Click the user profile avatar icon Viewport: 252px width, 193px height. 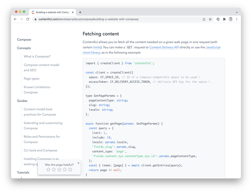pyautogui.click(x=230, y=19)
